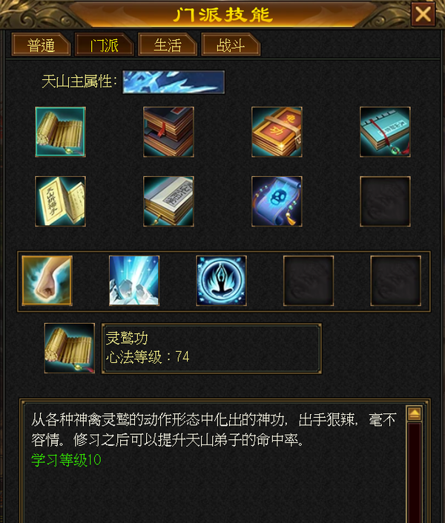Switch to the 普通 tab

click(x=41, y=44)
